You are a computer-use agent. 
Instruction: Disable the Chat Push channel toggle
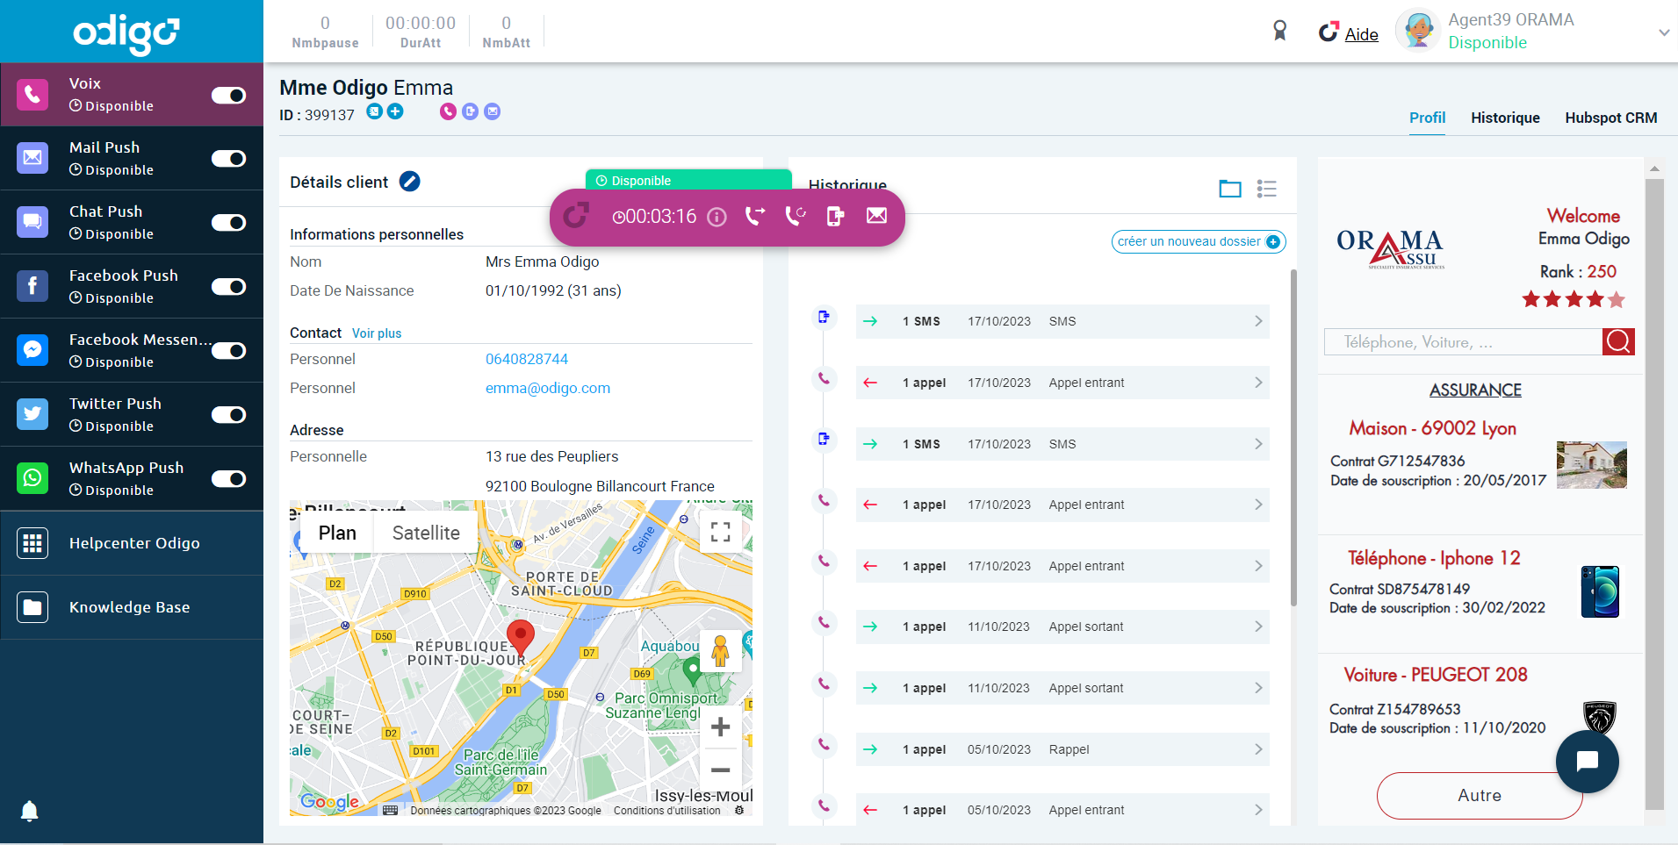228,223
